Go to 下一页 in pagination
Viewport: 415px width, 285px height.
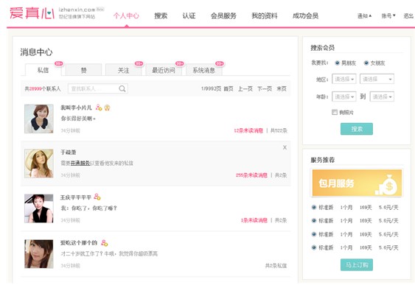(265, 88)
